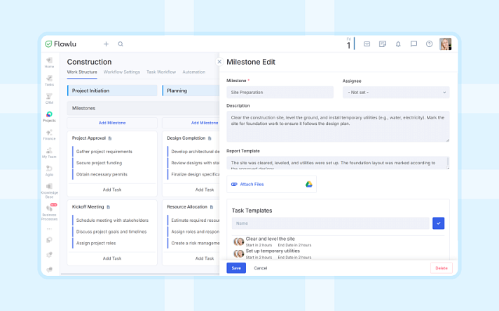499x311 pixels.
Task: Open My Team in sidebar
Action: click(49, 152)
